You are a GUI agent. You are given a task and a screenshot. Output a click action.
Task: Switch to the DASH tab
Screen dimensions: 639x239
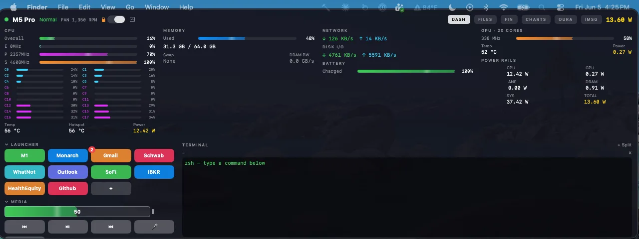tap(459, 19)
